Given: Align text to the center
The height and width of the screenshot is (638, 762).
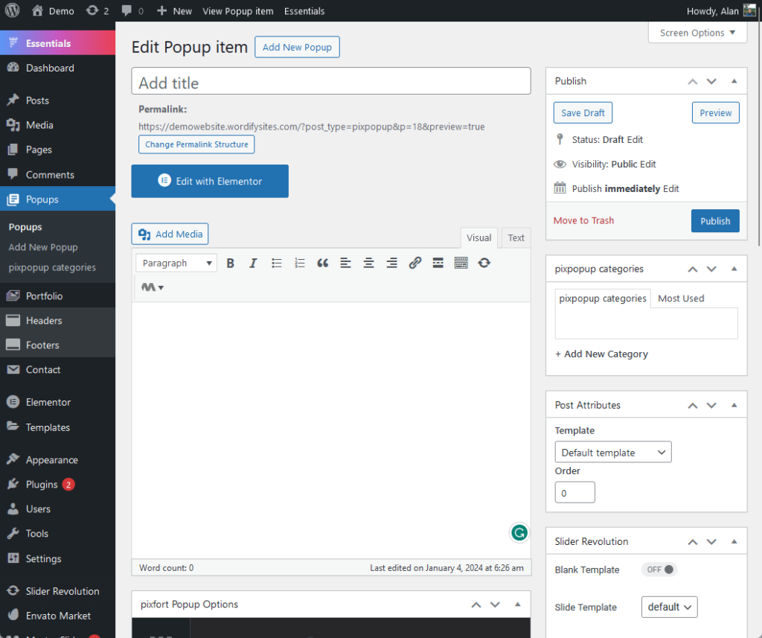Looking at the screenshot, I should (x=368, y=263).
